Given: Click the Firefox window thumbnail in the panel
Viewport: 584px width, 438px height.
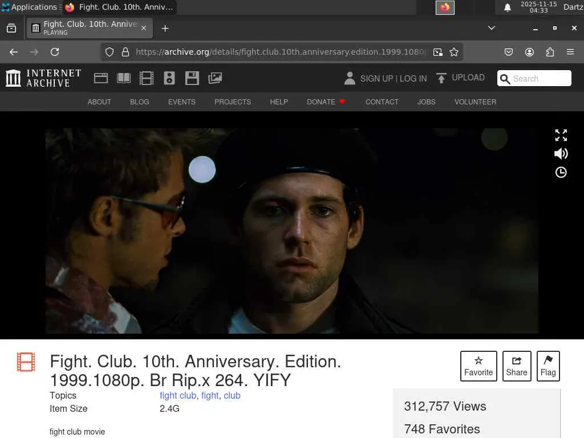Looking at the screenshot, I should click(445, 7).
